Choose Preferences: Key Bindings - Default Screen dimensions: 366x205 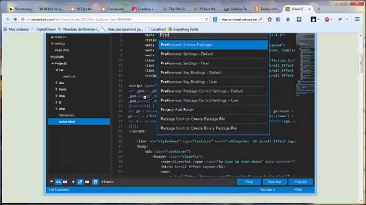coord(213,72)
